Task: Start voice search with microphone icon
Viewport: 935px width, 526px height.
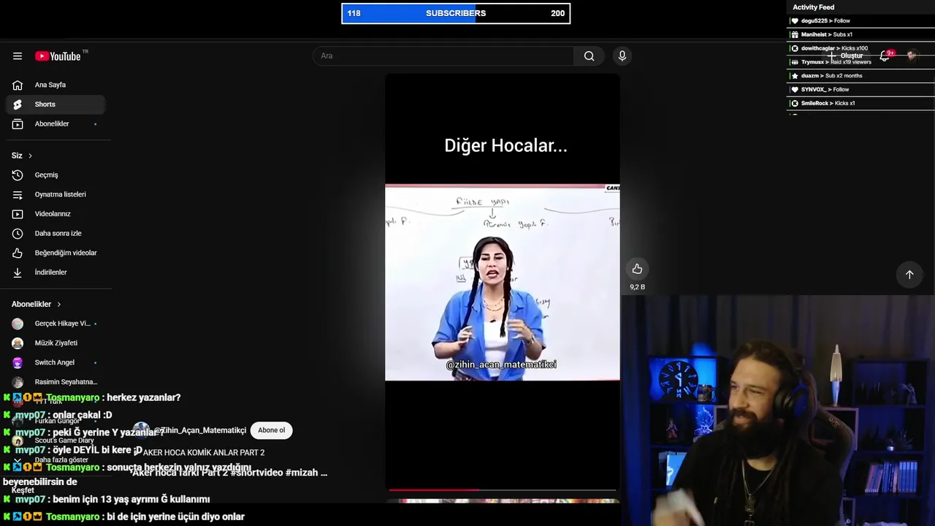Action: [622, 56]
